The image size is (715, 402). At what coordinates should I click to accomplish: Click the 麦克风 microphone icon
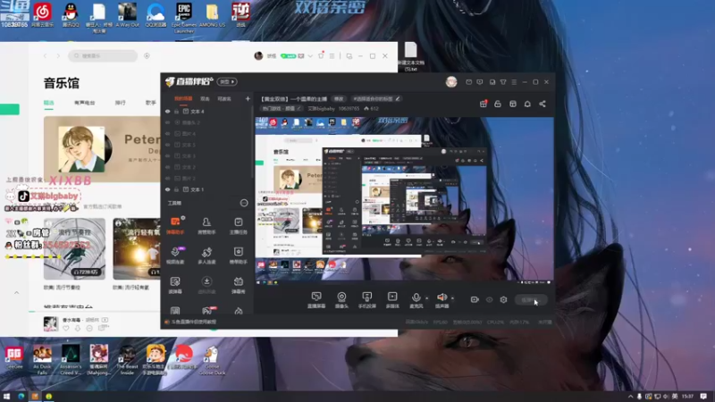point(416,297)
